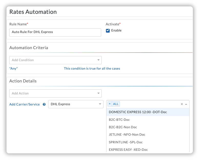Select B2C-B2C-Non Doc service option

point(148,127)
